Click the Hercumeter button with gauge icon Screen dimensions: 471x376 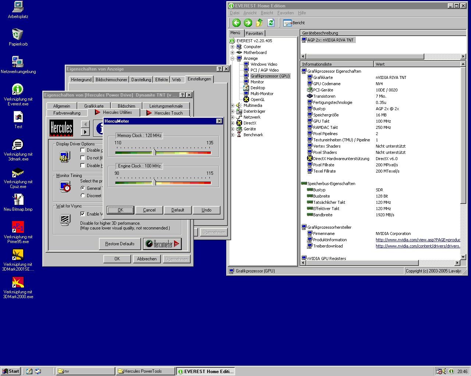[x=162, y=244]
